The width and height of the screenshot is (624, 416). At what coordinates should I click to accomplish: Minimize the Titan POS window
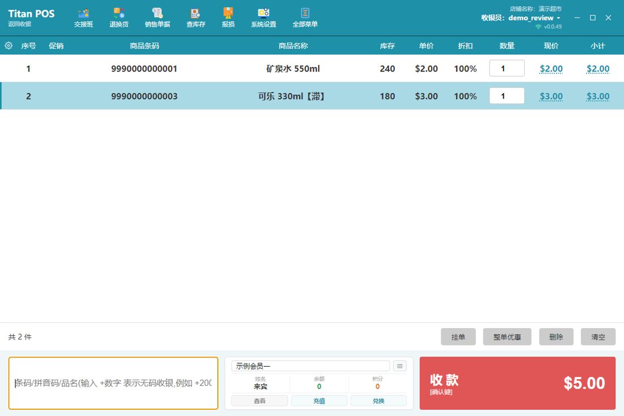coord(577,18)
